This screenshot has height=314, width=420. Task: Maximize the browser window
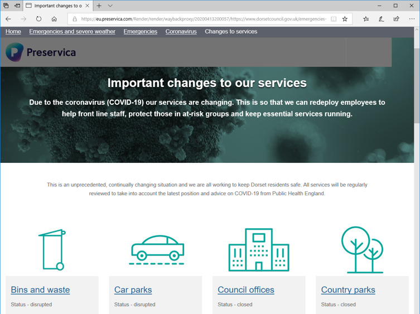(x=395, y=6)
